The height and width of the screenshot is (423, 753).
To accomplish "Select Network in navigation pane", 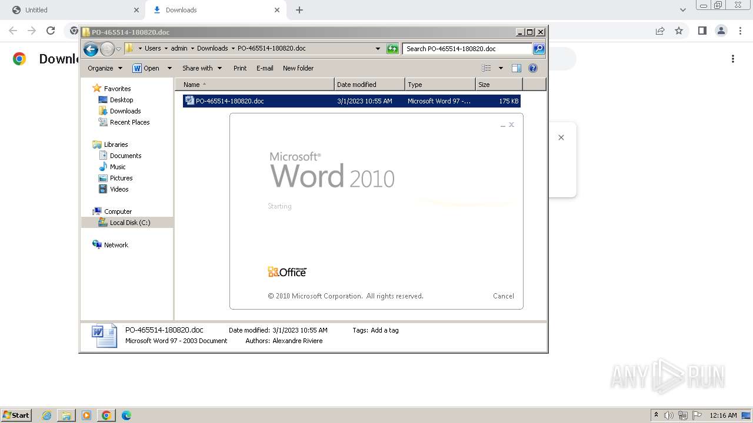I will pos(116,245).
